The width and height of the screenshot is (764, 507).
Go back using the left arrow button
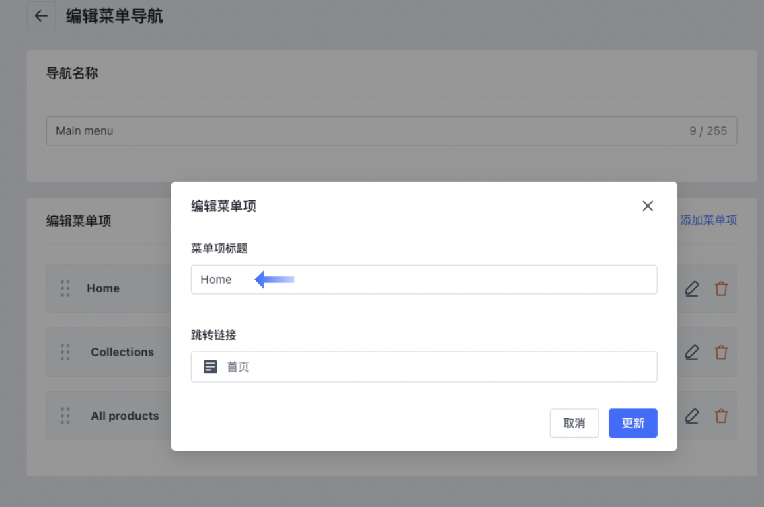(x=42, y=16)
